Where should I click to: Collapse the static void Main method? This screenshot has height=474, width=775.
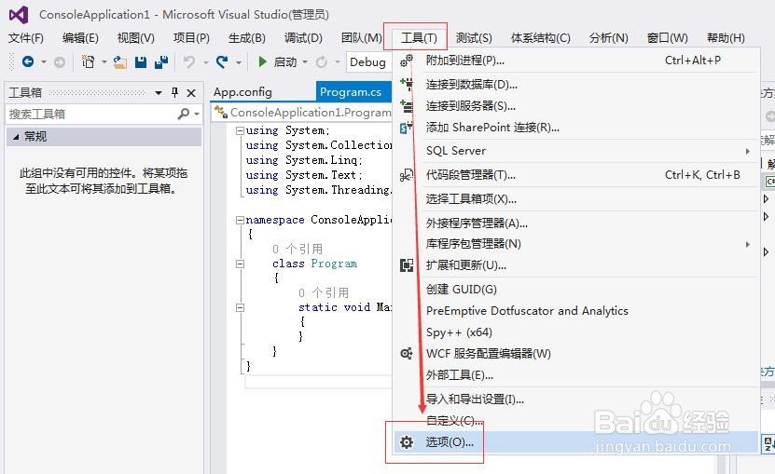(240, 307)
